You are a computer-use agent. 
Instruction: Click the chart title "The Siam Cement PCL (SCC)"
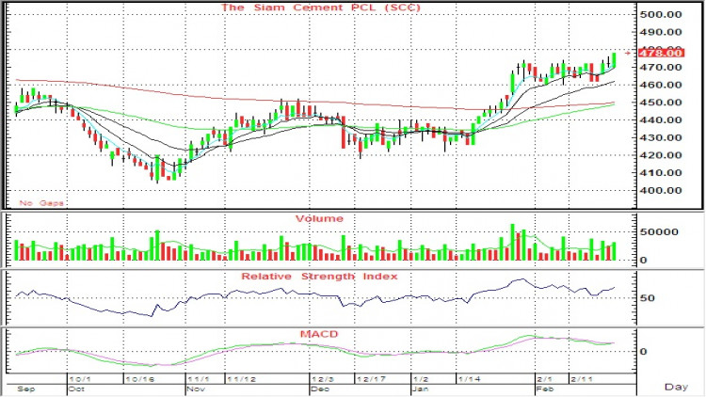pyautogui.click(x=321, y=8)
